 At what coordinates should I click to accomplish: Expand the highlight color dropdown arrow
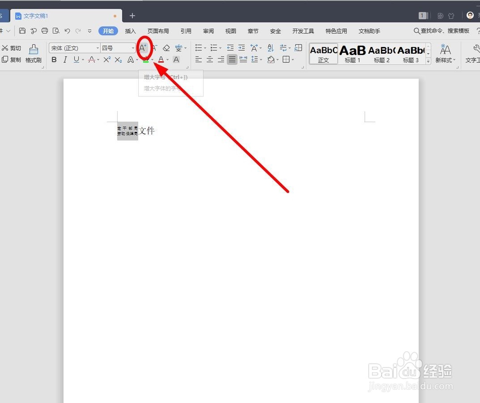pos(152,60)
